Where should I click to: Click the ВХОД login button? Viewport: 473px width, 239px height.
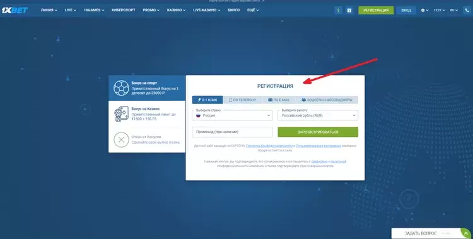406,10
